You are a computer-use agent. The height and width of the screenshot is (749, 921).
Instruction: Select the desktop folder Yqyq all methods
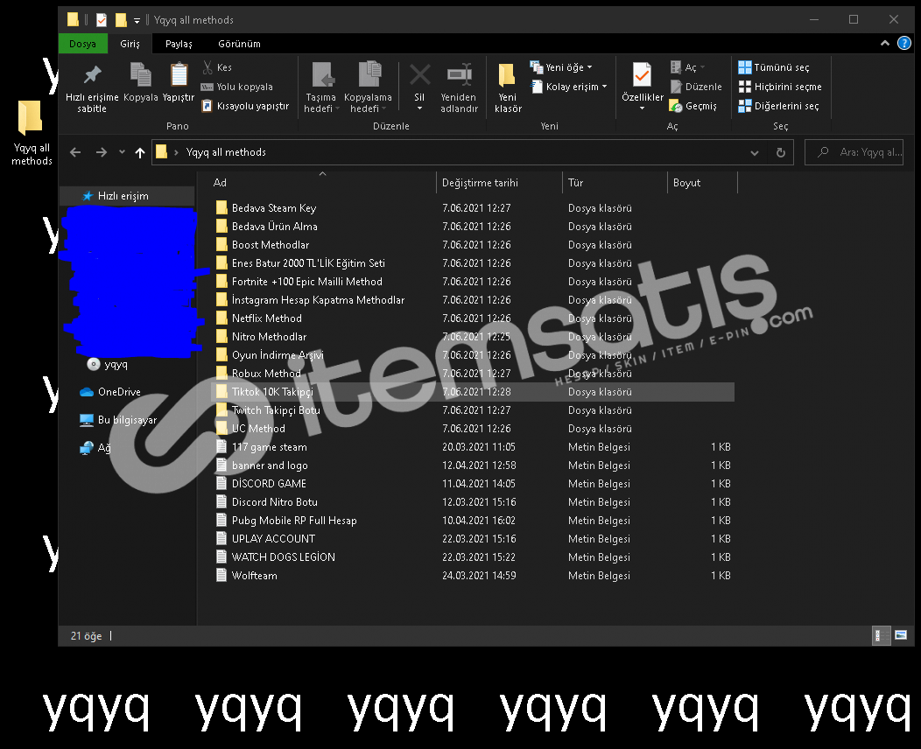click(x=32, y=133)
